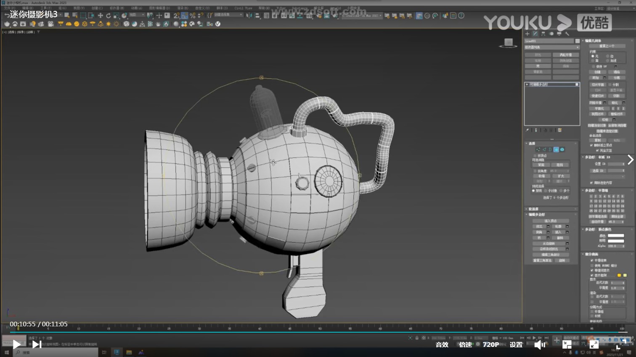Image resolution: width=636 pixels, height=357 pixels.
Task: Click the 附加 attach button
Action: click(x=596, y=77)
